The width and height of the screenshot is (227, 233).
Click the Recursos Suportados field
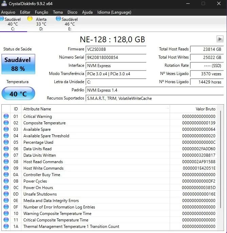tap(154, 98)
